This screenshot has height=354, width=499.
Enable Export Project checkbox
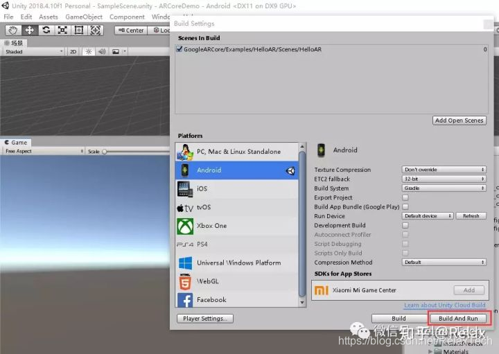405,197
